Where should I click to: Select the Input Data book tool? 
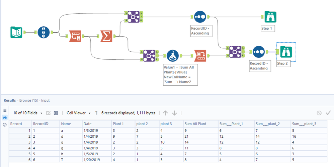[16, 32]
